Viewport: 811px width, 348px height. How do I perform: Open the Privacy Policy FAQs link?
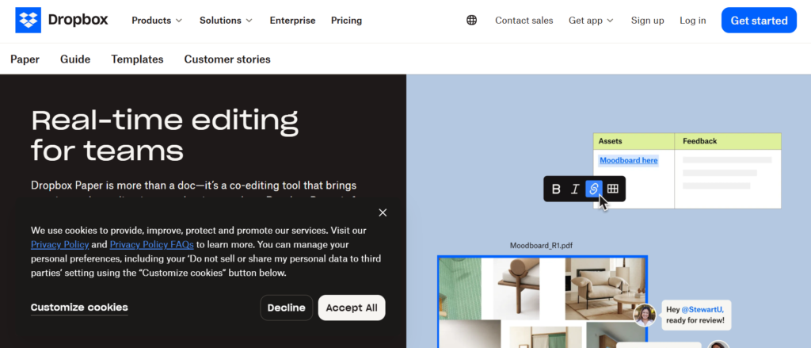(151, 245)
